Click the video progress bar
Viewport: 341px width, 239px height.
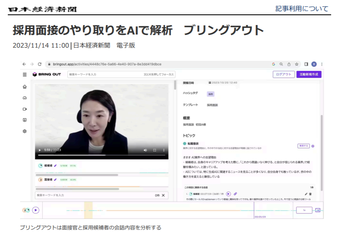pos(101,155)
